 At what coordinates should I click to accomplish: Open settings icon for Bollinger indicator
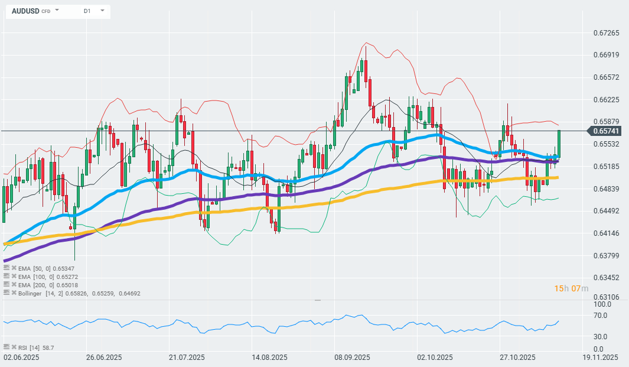pos(6,293)
